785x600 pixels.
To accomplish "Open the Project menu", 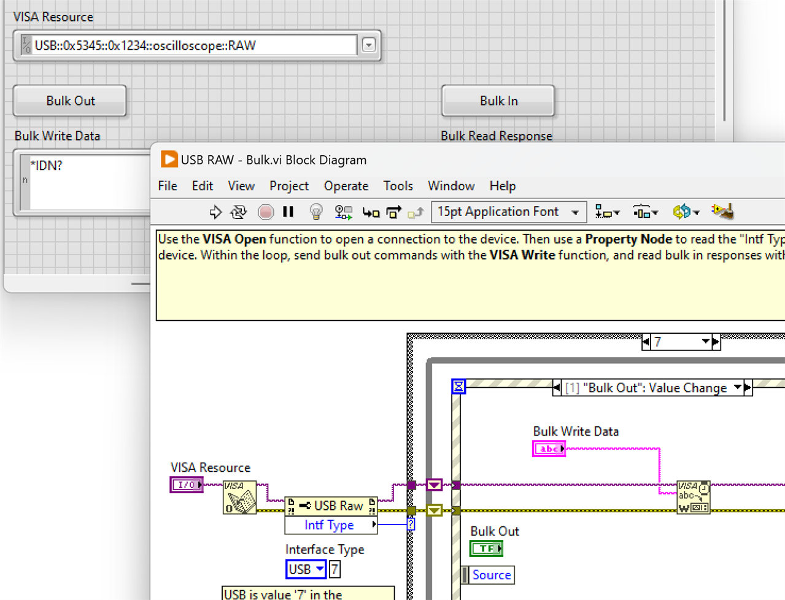I will click(288, 186).
